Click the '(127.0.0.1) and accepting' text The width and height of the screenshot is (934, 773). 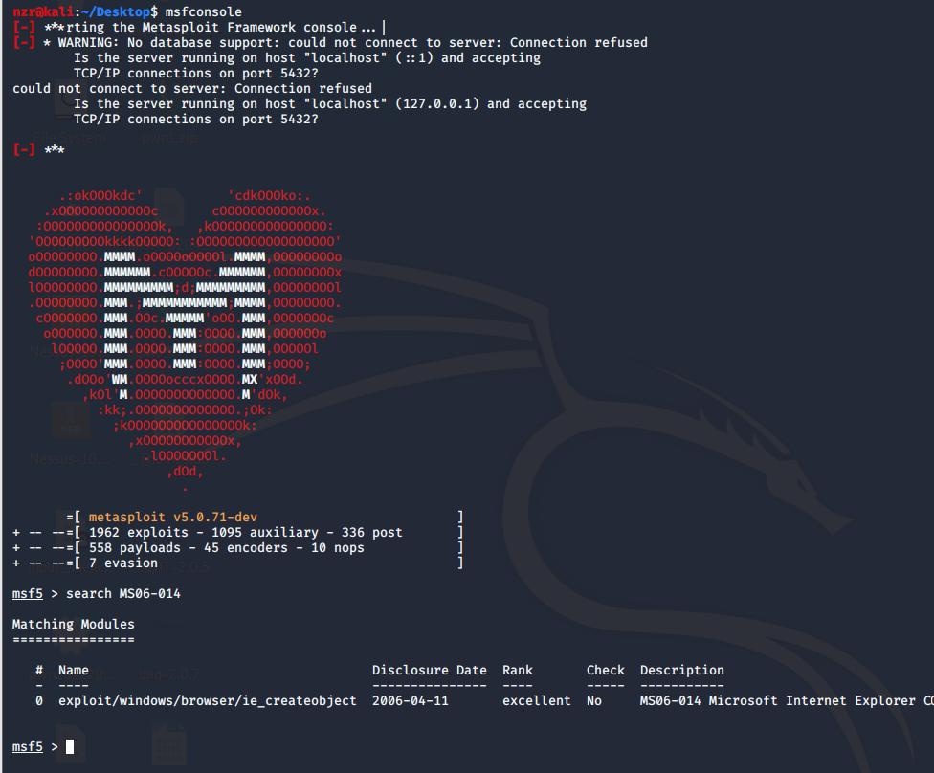(x=491, y=104)
